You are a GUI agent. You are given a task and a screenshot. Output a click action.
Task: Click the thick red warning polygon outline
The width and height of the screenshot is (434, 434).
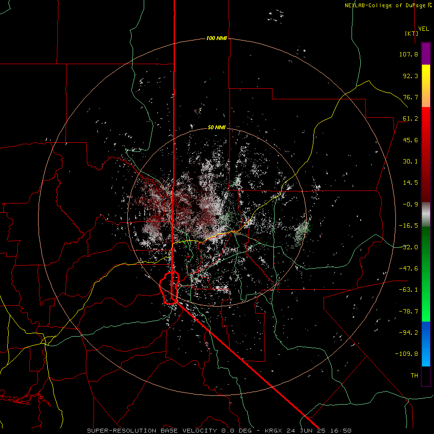169,288
